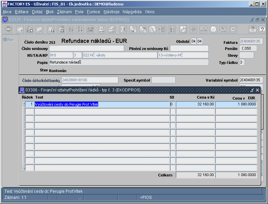The image size is (268, 204).
Task: Click the field with 022 HČ -úkoly
Action: click(x=120, y=55)
